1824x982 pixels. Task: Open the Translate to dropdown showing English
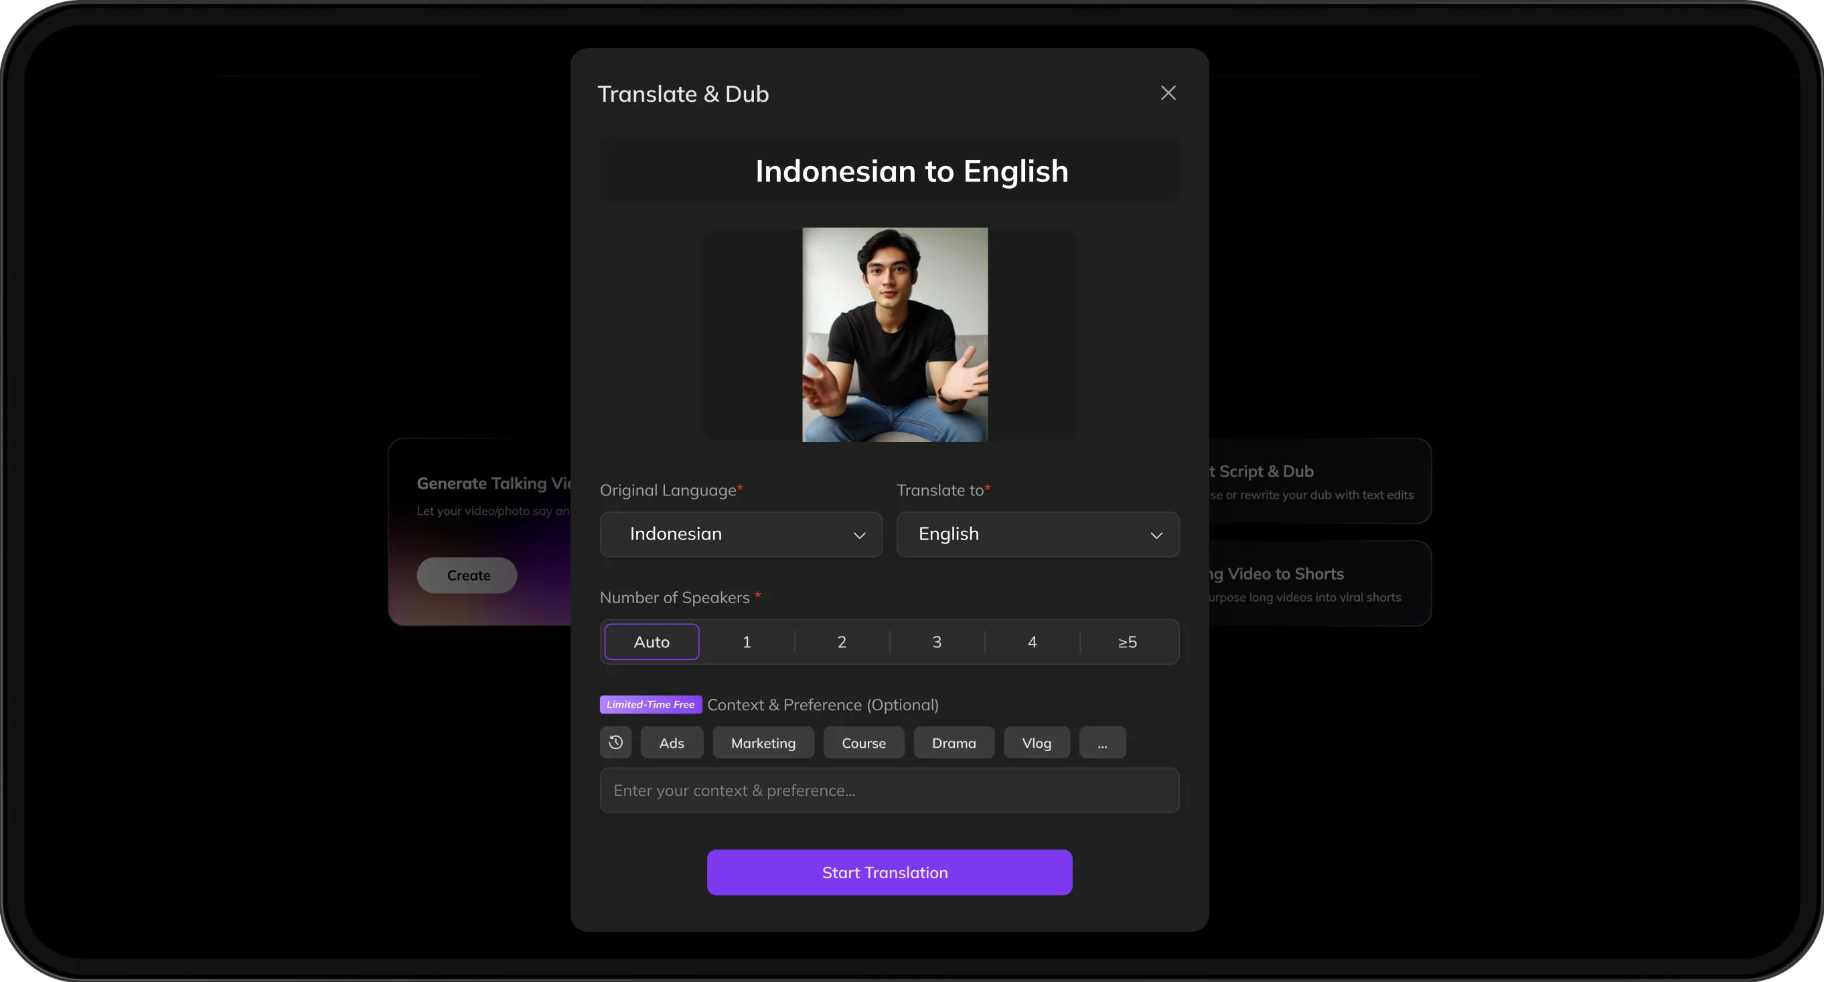coord(1037,534)
